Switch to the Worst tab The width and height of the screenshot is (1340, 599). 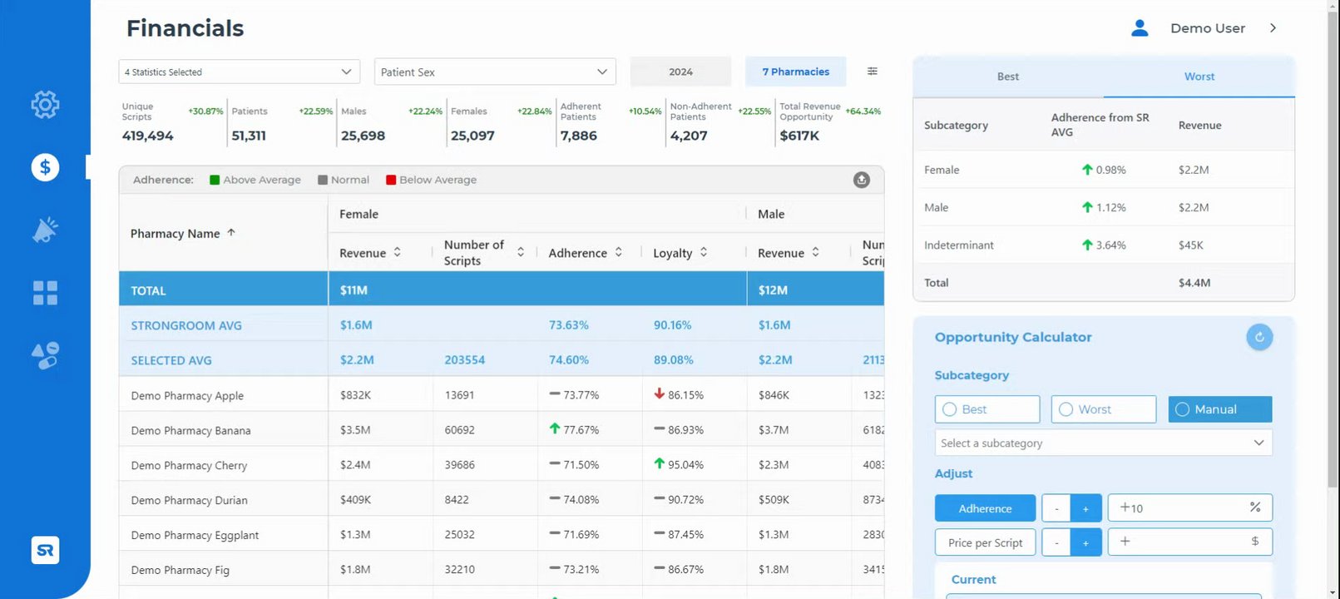(x=1199, y=77)
